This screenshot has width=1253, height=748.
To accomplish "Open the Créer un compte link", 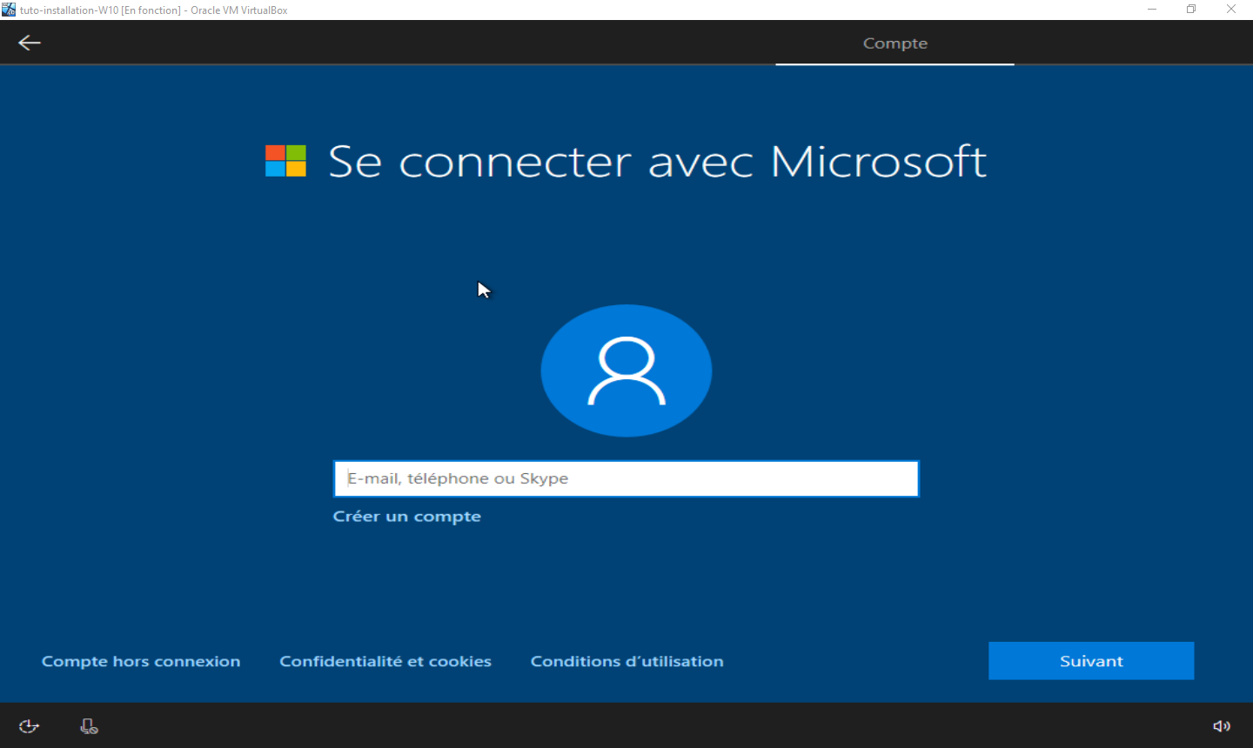I will pos(406,517).
